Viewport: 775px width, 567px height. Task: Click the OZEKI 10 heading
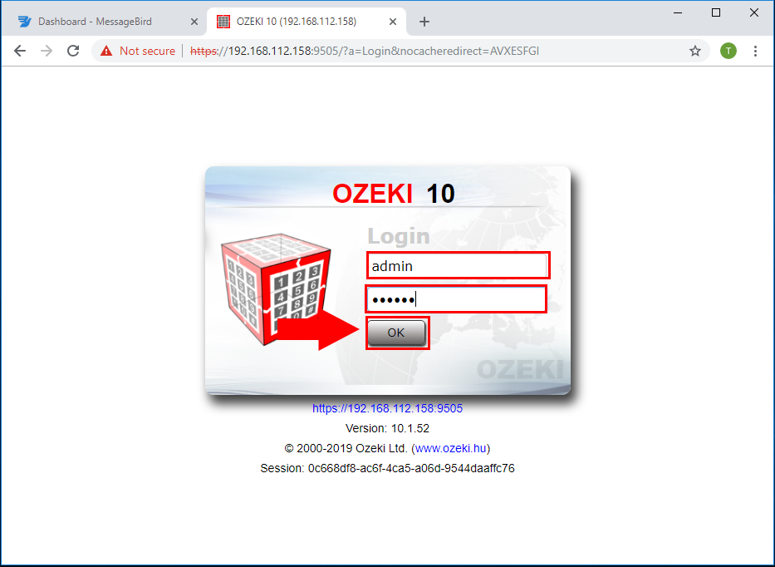pyautogui.click(x=394, y=194)
